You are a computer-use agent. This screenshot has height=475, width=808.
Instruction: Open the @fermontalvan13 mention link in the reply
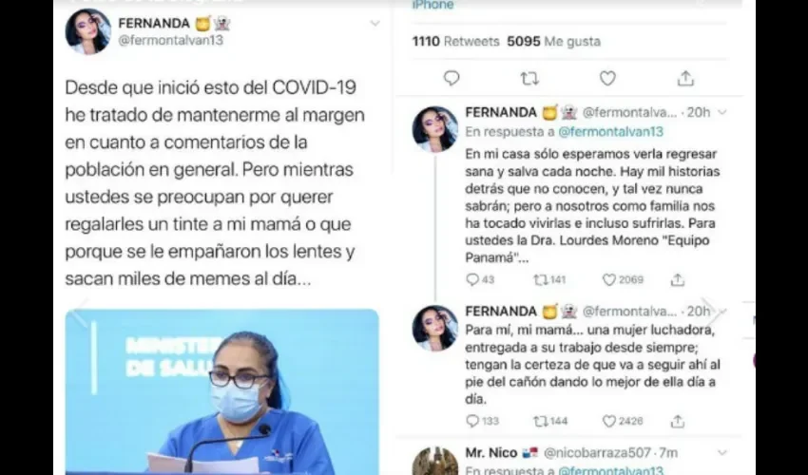click(x=610, y=132)
